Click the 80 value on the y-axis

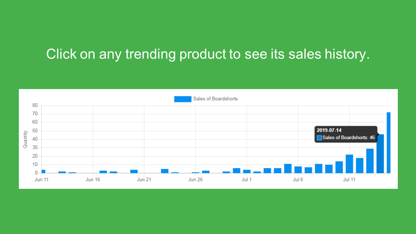35,105
